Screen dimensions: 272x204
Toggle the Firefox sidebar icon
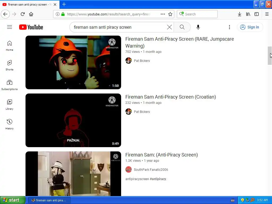[257, 14]
